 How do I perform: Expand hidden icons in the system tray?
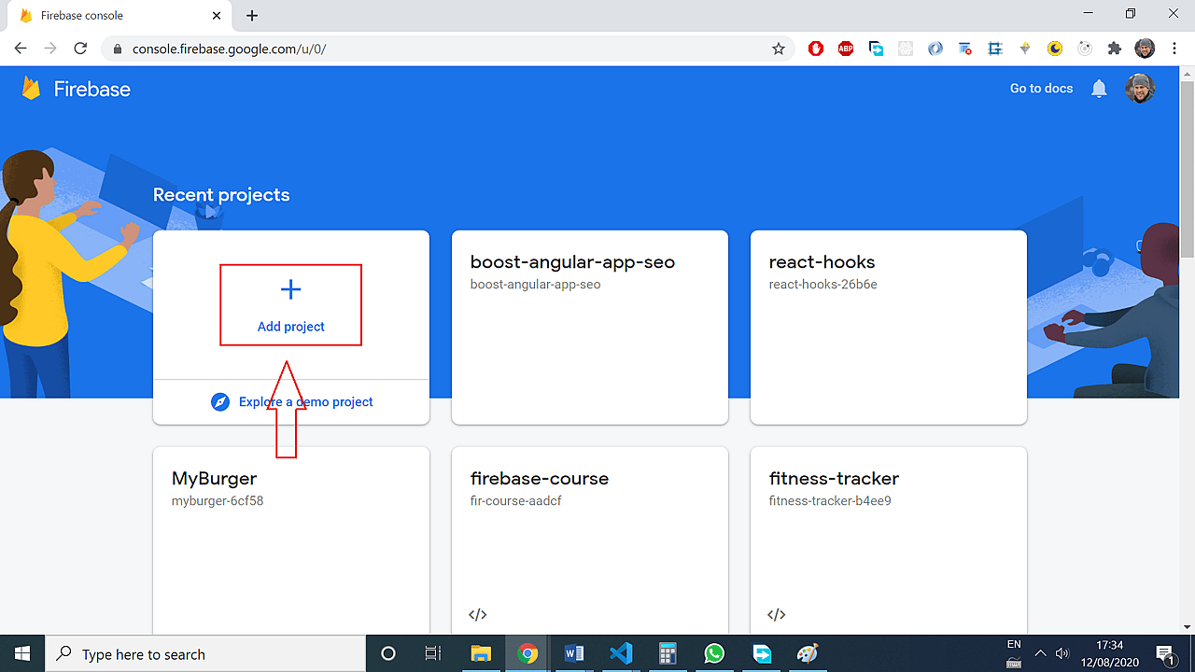tap(1039, 653)
